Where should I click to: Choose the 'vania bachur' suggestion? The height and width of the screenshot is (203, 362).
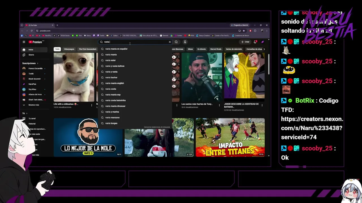click(x=135, y=78)
